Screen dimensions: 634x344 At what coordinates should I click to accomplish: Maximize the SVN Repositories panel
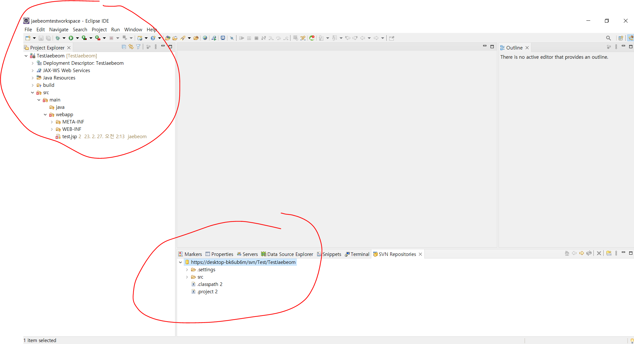631,253
